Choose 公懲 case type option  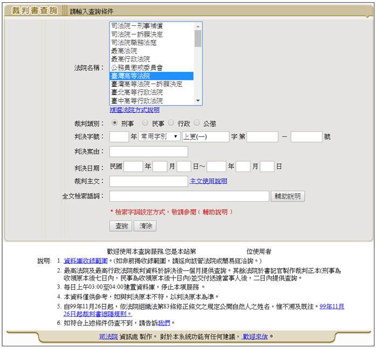197,123
